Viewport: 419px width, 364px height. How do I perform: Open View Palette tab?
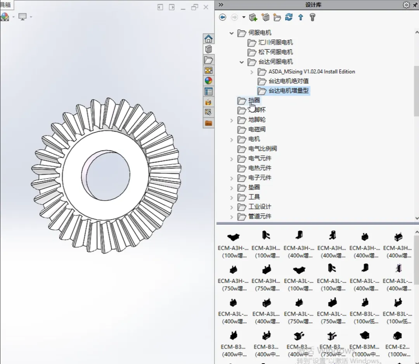208,70
